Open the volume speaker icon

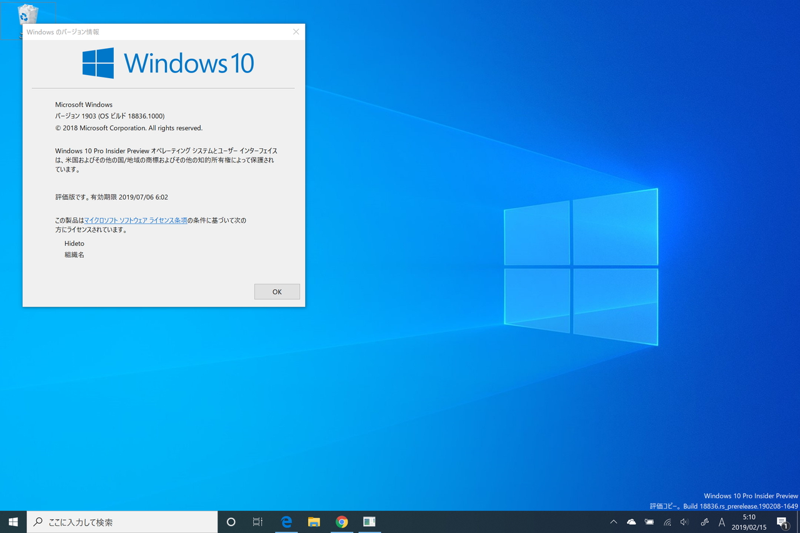coord(684,522)
